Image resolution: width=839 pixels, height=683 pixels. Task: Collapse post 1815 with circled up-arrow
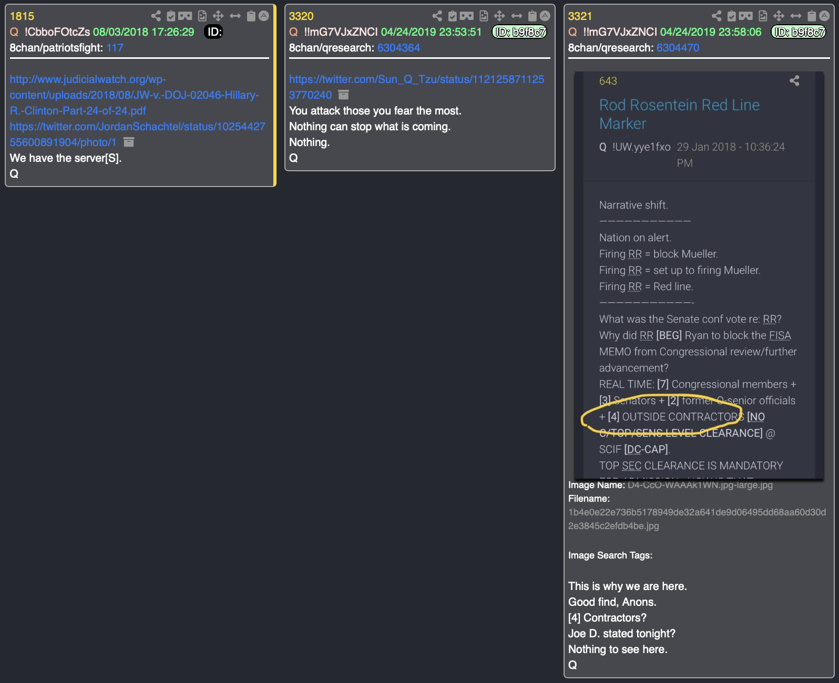tap(264, 16)
